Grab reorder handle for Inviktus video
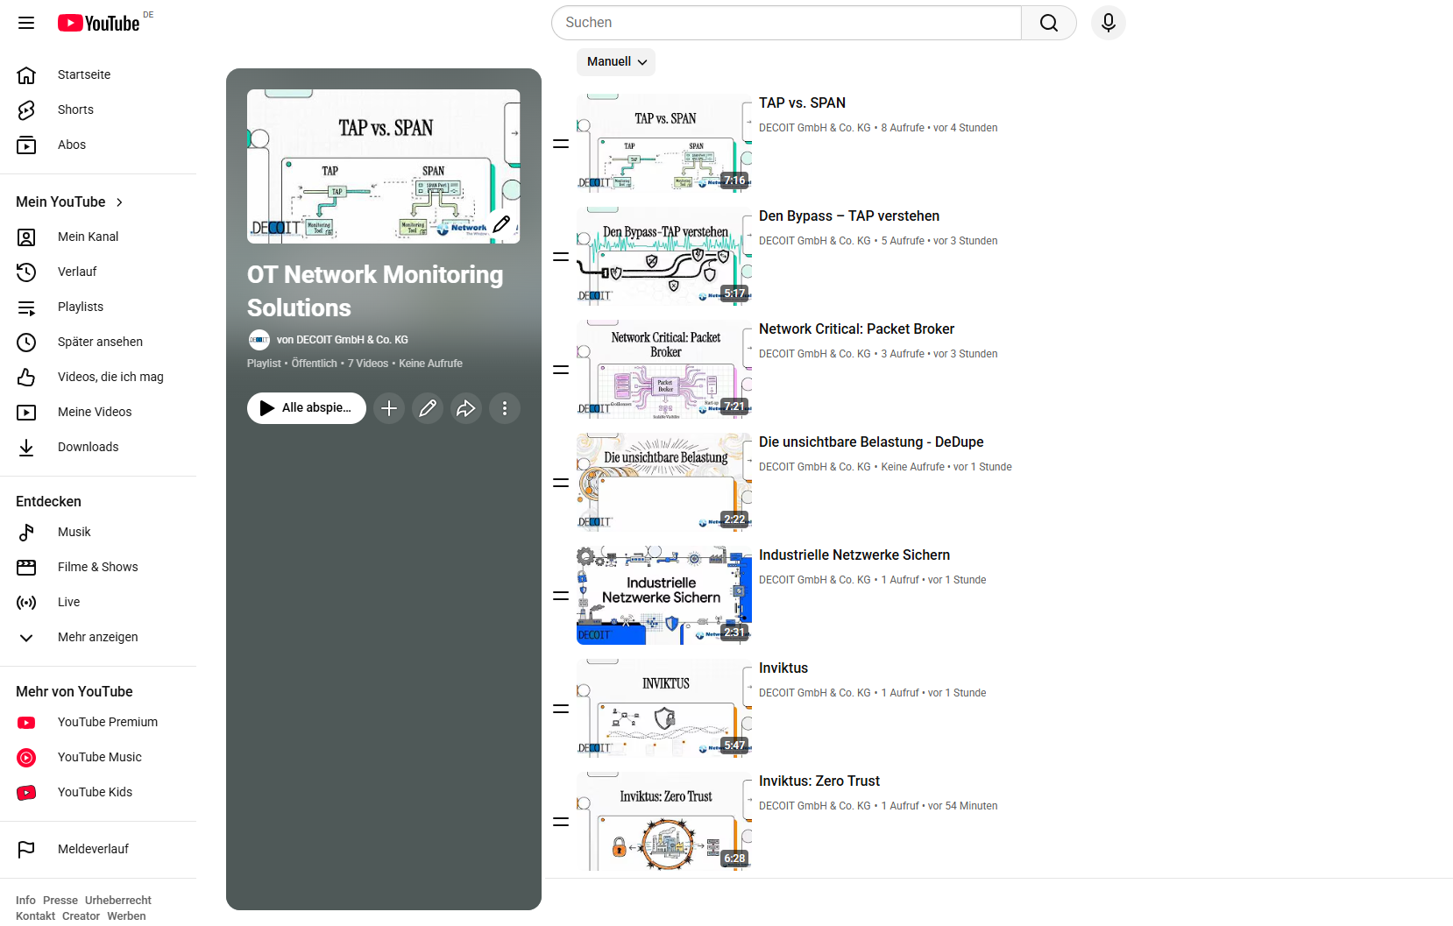Image resolution: width=1453 pixels, height=926 pixels. pyautogui.click(x=561, y=709)
